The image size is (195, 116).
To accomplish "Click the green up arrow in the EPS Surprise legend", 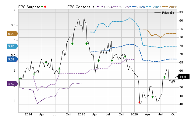I will point(42,7).
